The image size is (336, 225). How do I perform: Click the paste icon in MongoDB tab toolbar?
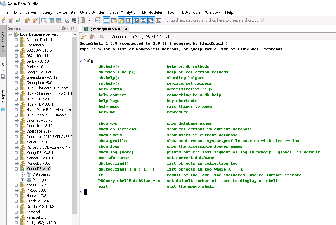(92, 37)
